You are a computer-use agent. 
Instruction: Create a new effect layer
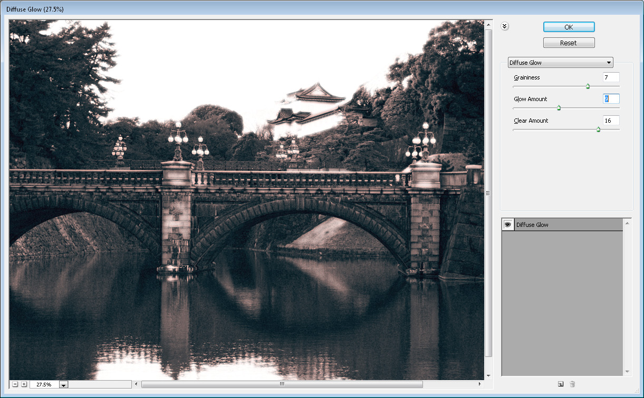[561, 384]
